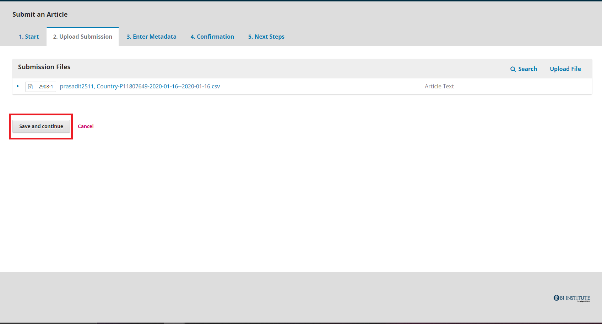Switch to the 3. Enter Metadata tab
The image size is (602, 324).
[x=151, y=37]
